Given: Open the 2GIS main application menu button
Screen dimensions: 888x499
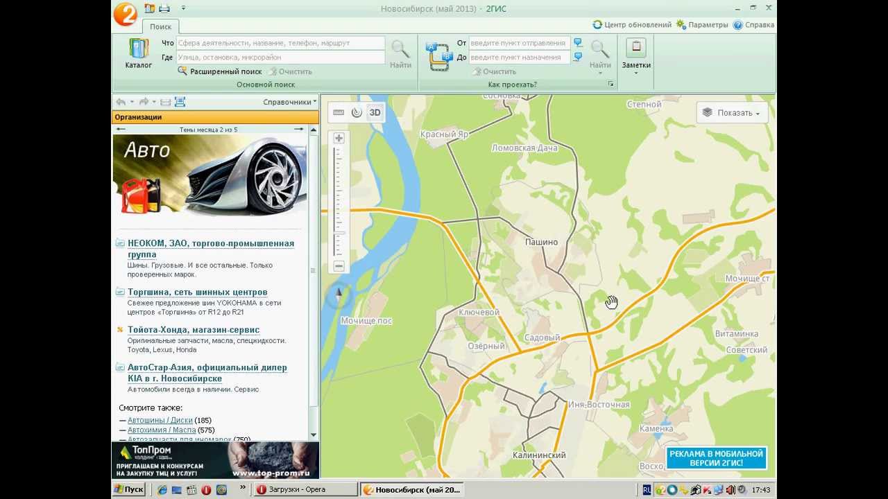Looking at the screenshot, I should 125,14.
